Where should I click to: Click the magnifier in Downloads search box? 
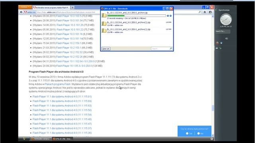(171, 48)
